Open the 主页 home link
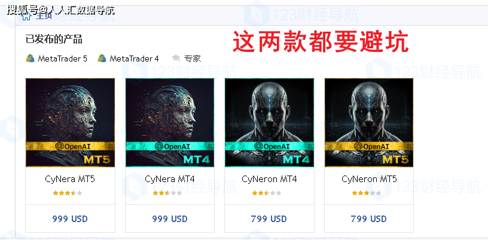488x240 pixels. [x=44, y=16]
